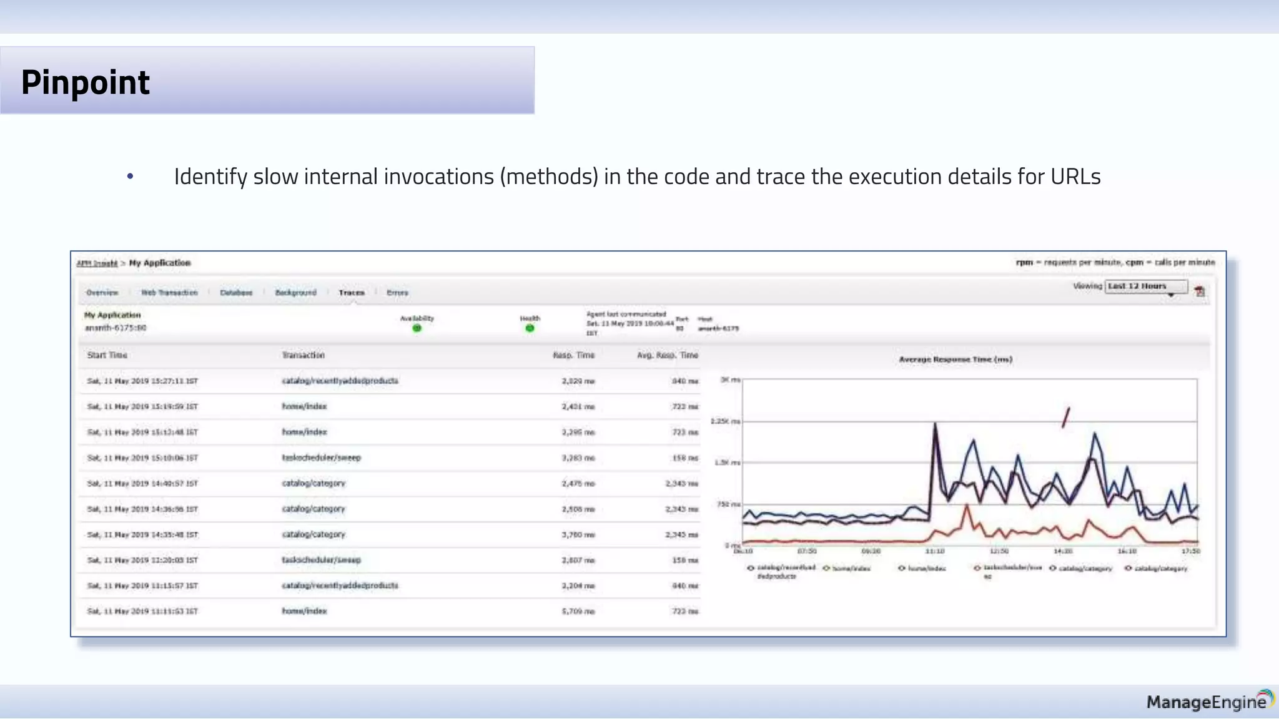The image size is (1279, 719).
Task: Sort by the Start Time column header
Action: (x=107, y=355)
